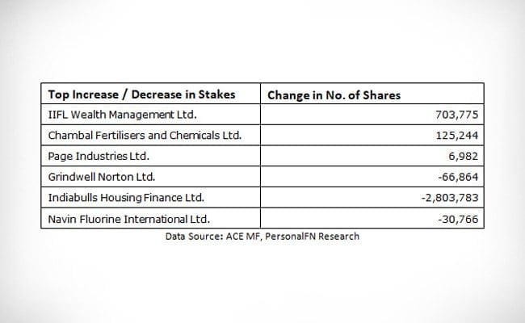Image resolution: width=525 pixels, height=323 pixels.
Task: Click the 6,982 share change value
Action: click(463, 157)
